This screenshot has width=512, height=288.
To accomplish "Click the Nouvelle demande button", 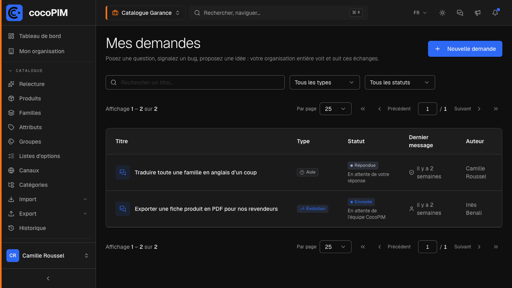I will coord(465,49).
